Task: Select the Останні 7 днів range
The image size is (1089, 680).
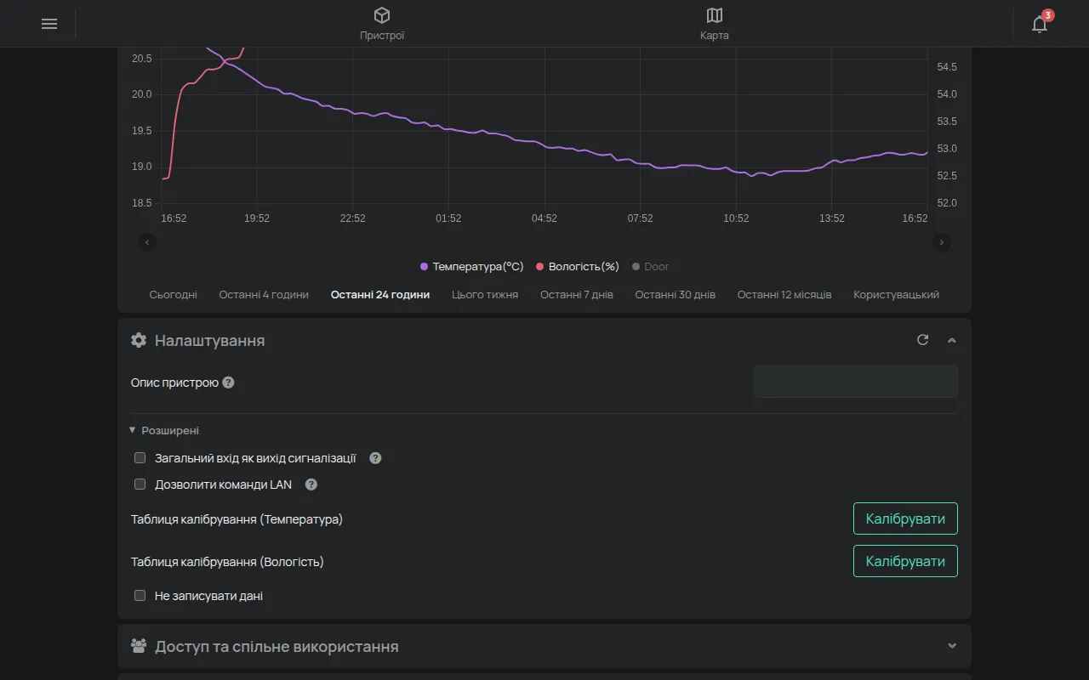Action: click(577, 295)
